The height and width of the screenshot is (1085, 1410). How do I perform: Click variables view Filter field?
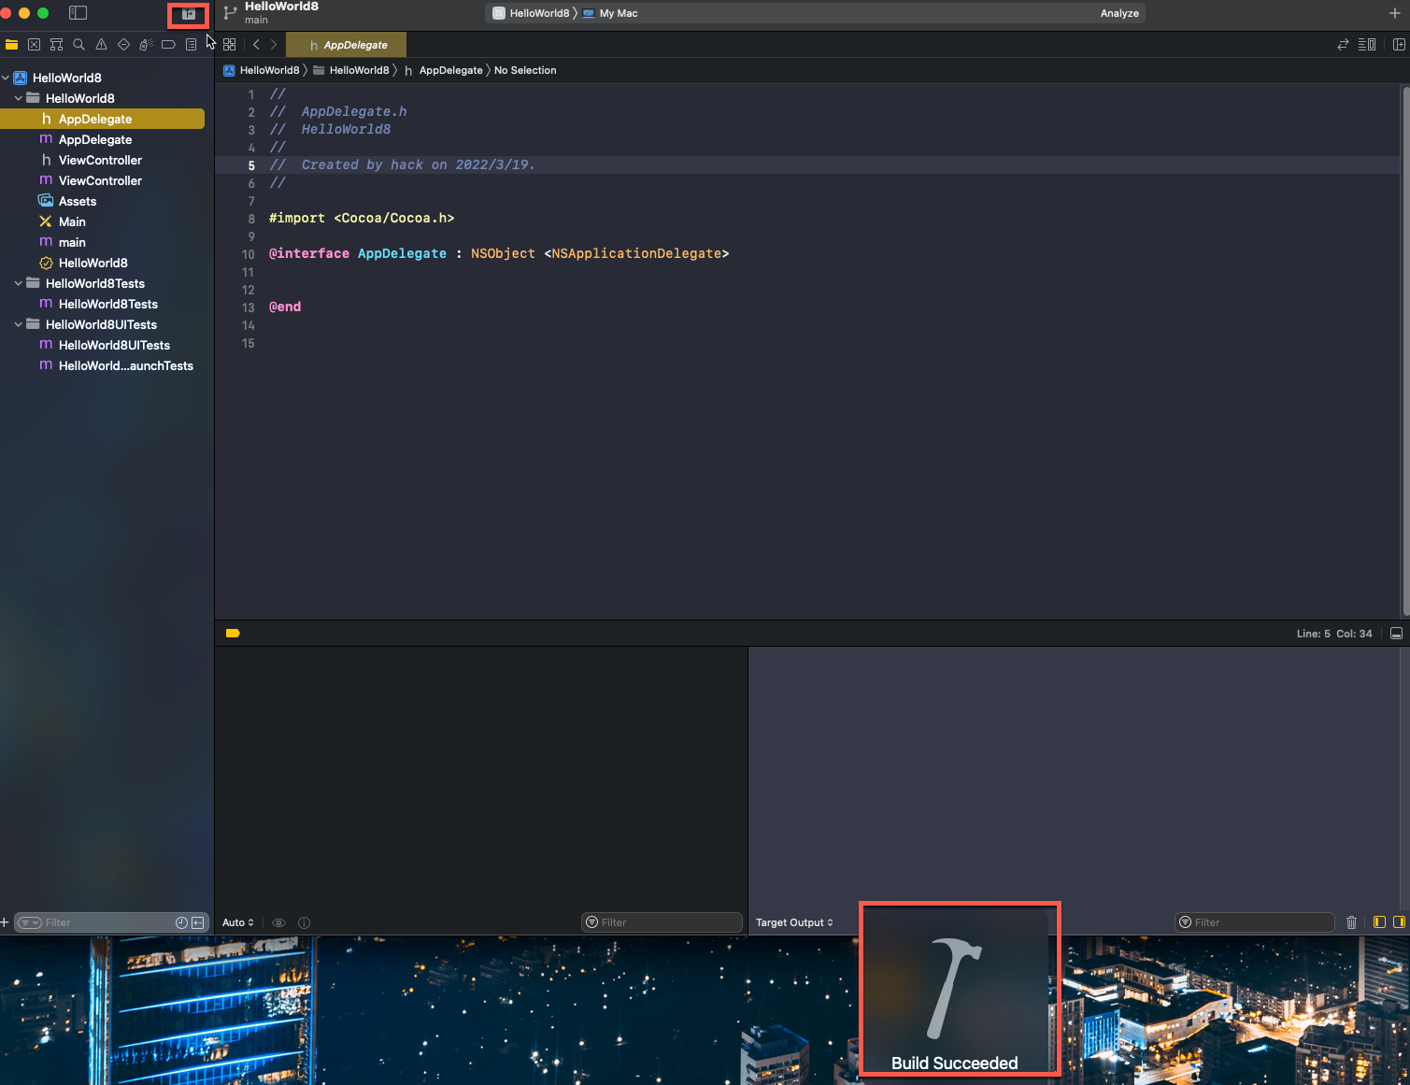coord(662,922)
